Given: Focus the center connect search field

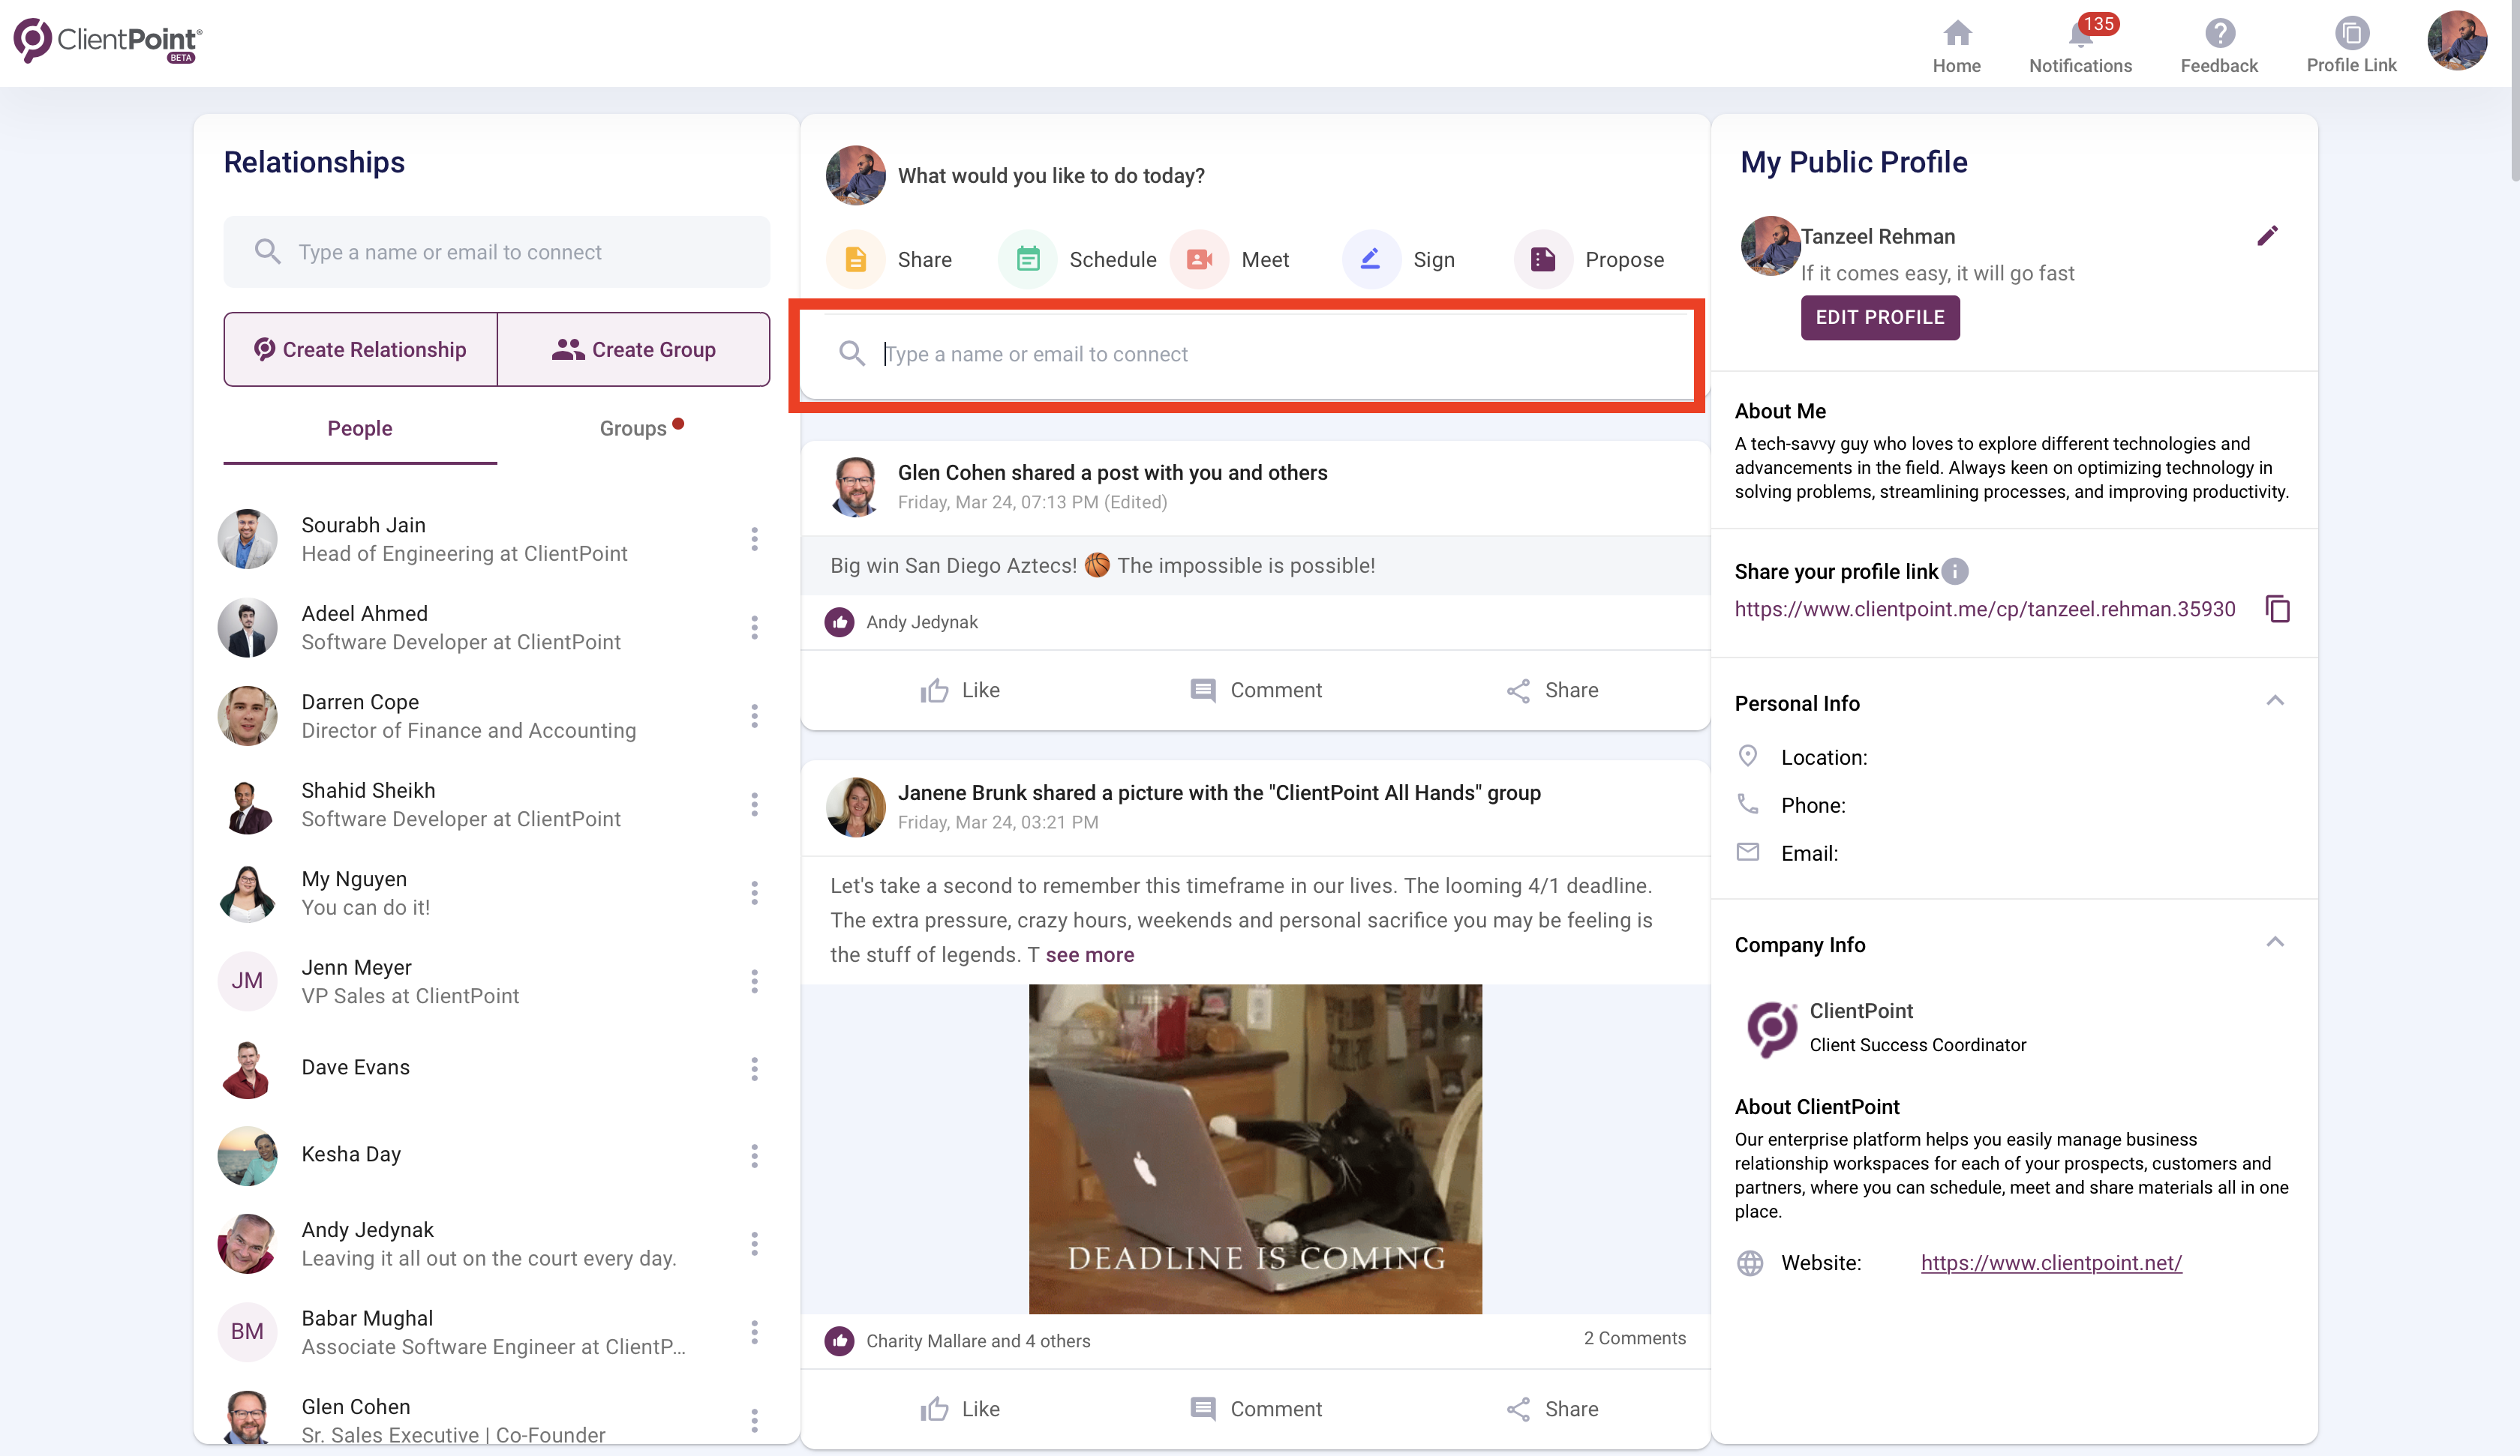Looking at the screenshot, I should (x=1247, y=354).
